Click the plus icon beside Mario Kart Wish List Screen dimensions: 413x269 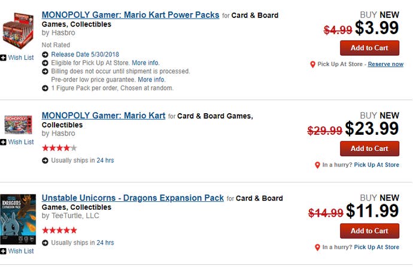point(3,142)
